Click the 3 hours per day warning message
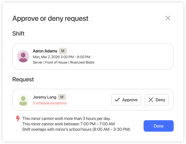 tap(67, 118)
